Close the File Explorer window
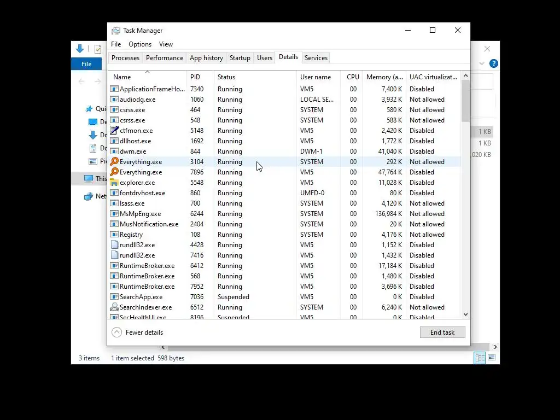The width and height of the screenshot is (560, 420). click(x=487, y=49)
